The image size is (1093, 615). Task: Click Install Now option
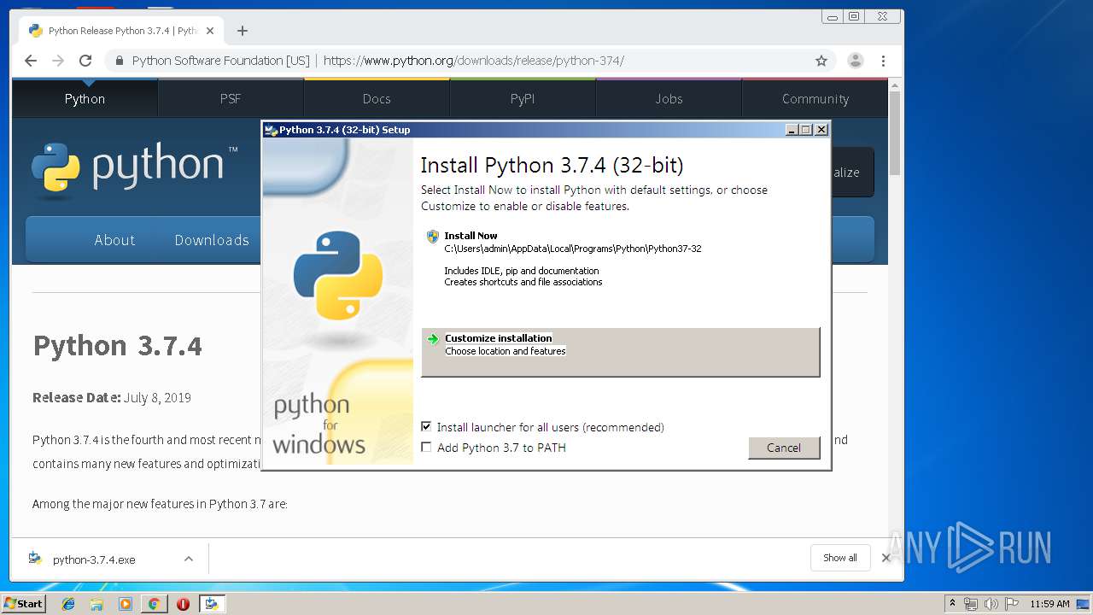click(x=620, y=259)
